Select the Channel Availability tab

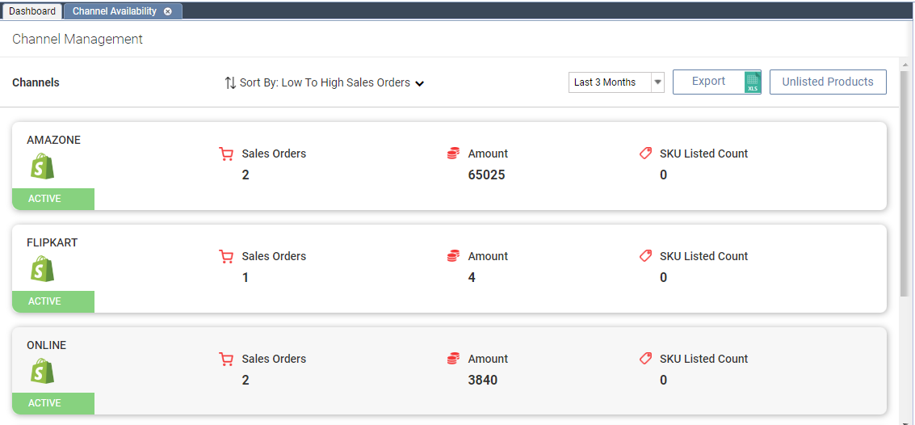click(115, 11)
